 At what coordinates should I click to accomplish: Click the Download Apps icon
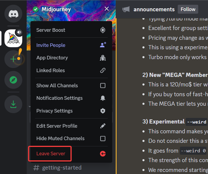(x=13, y=104)
